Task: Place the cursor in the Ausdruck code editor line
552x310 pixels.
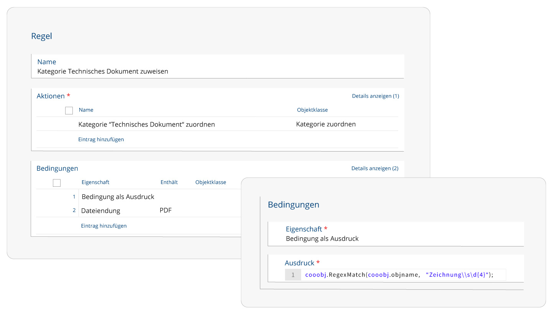Action: (x=403, y=275)
